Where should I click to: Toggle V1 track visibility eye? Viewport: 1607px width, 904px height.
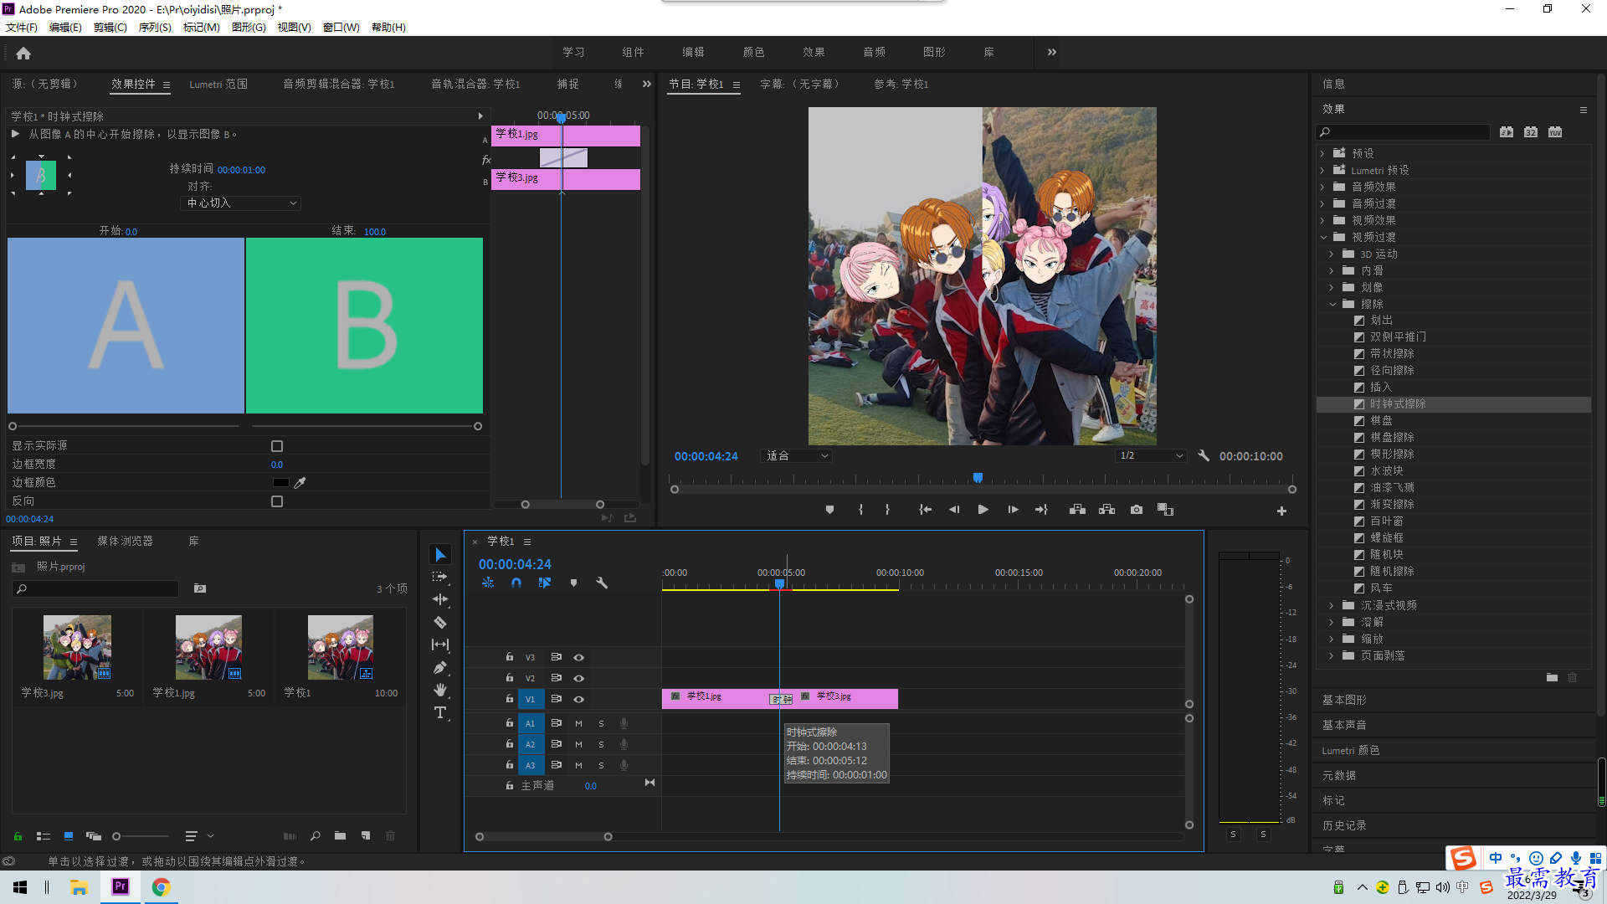pyautogui.click(x=578, y=700)
